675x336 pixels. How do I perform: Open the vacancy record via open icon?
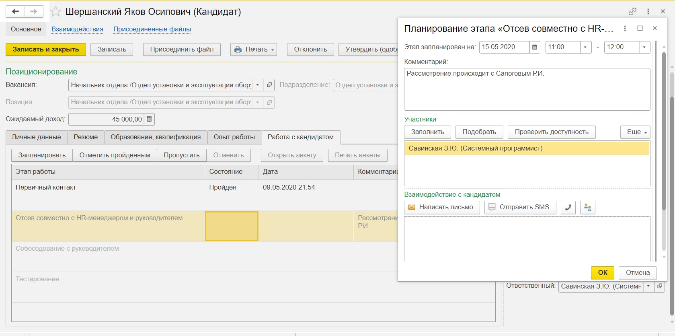pos(269,85)
